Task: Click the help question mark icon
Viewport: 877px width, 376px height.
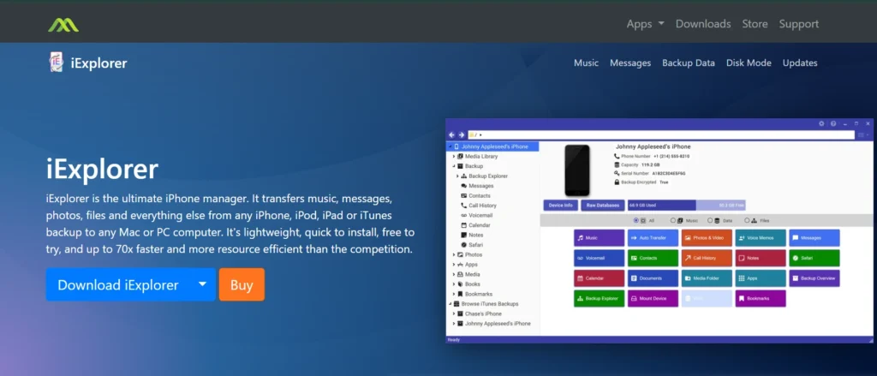Action: coord(833,123)
